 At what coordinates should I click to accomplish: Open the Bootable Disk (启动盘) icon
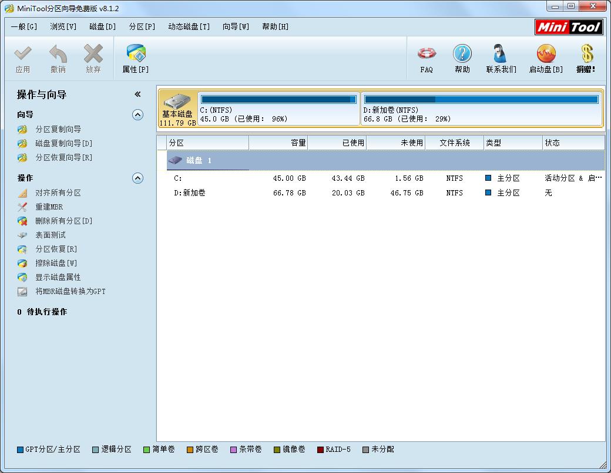tap(546, 53)
